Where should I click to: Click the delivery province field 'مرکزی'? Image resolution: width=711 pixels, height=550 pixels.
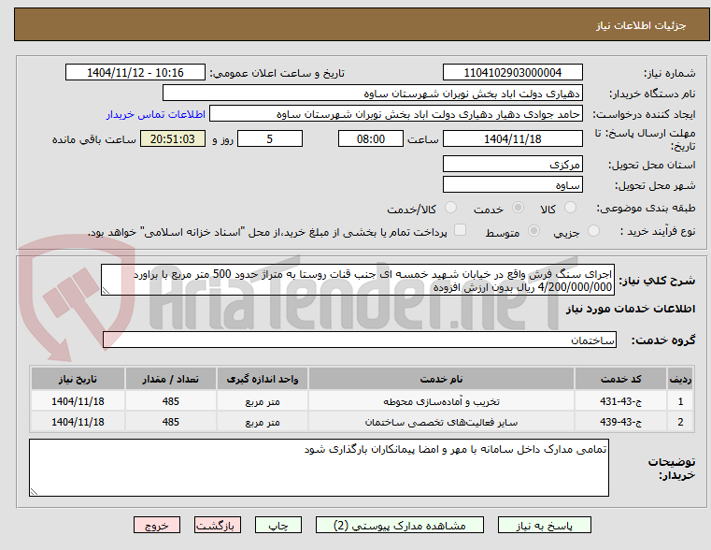[x=512, y=165]
